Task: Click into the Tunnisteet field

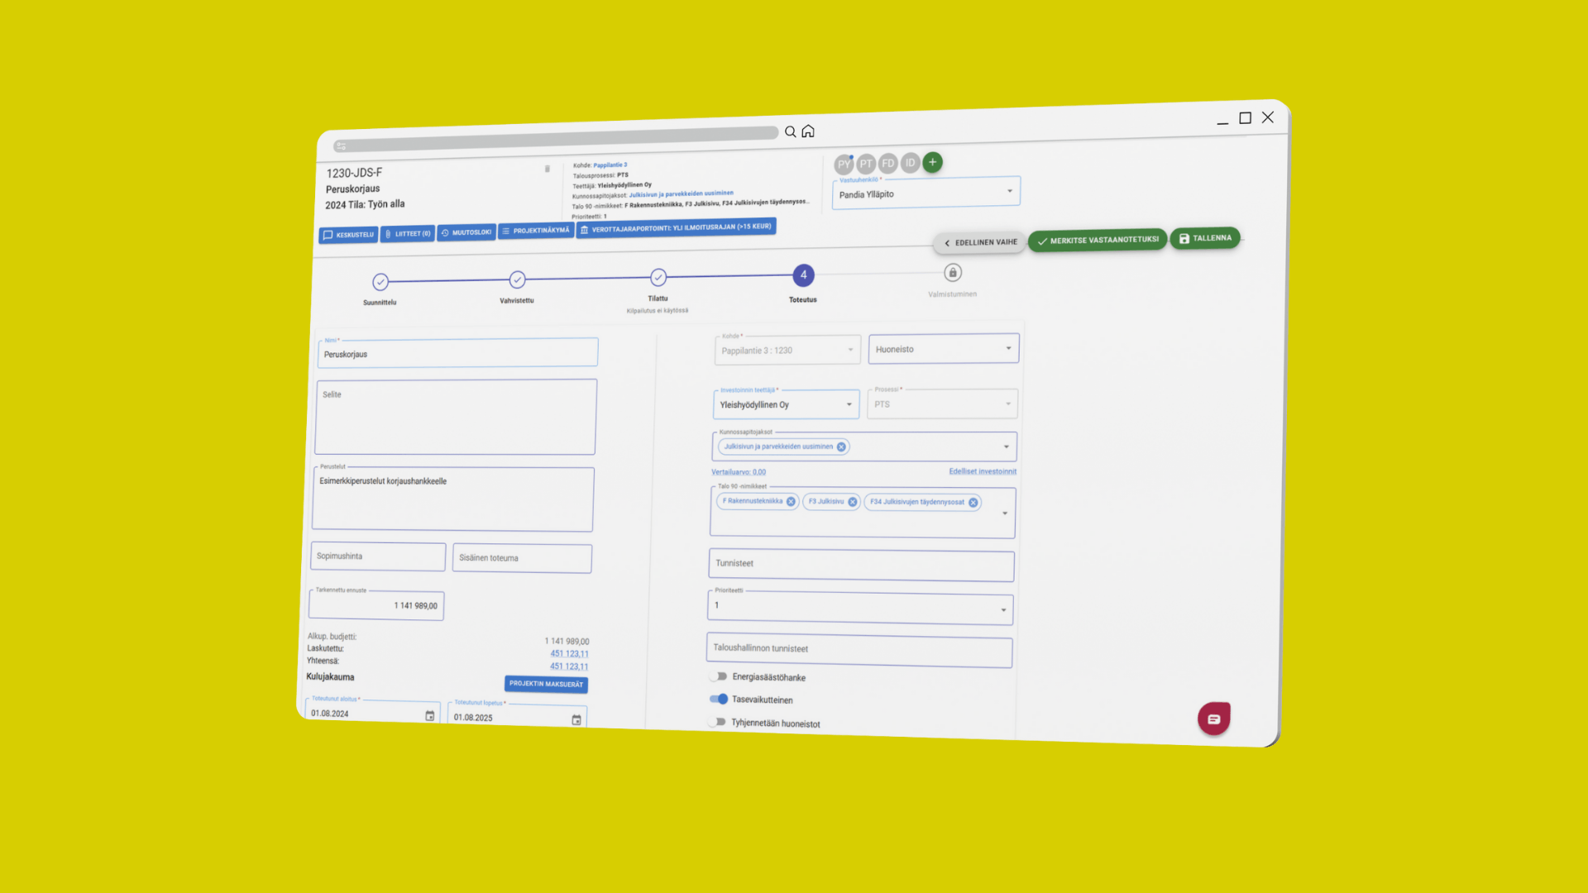Action: [861, 565]
